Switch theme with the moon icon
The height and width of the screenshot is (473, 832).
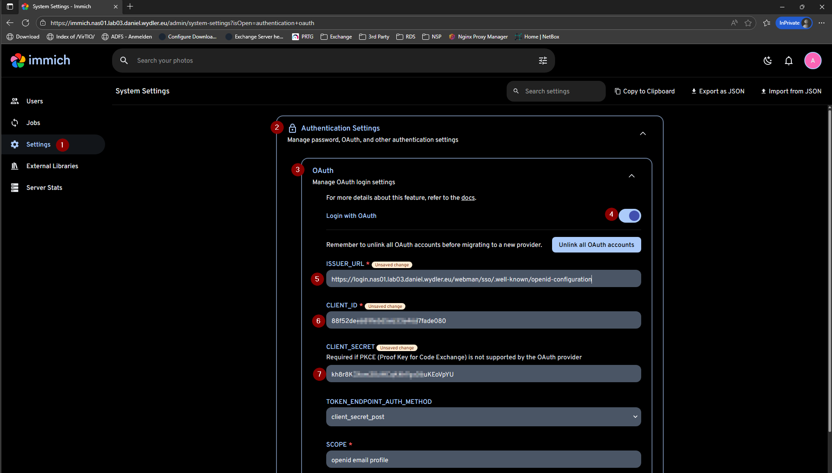[768, 61]
